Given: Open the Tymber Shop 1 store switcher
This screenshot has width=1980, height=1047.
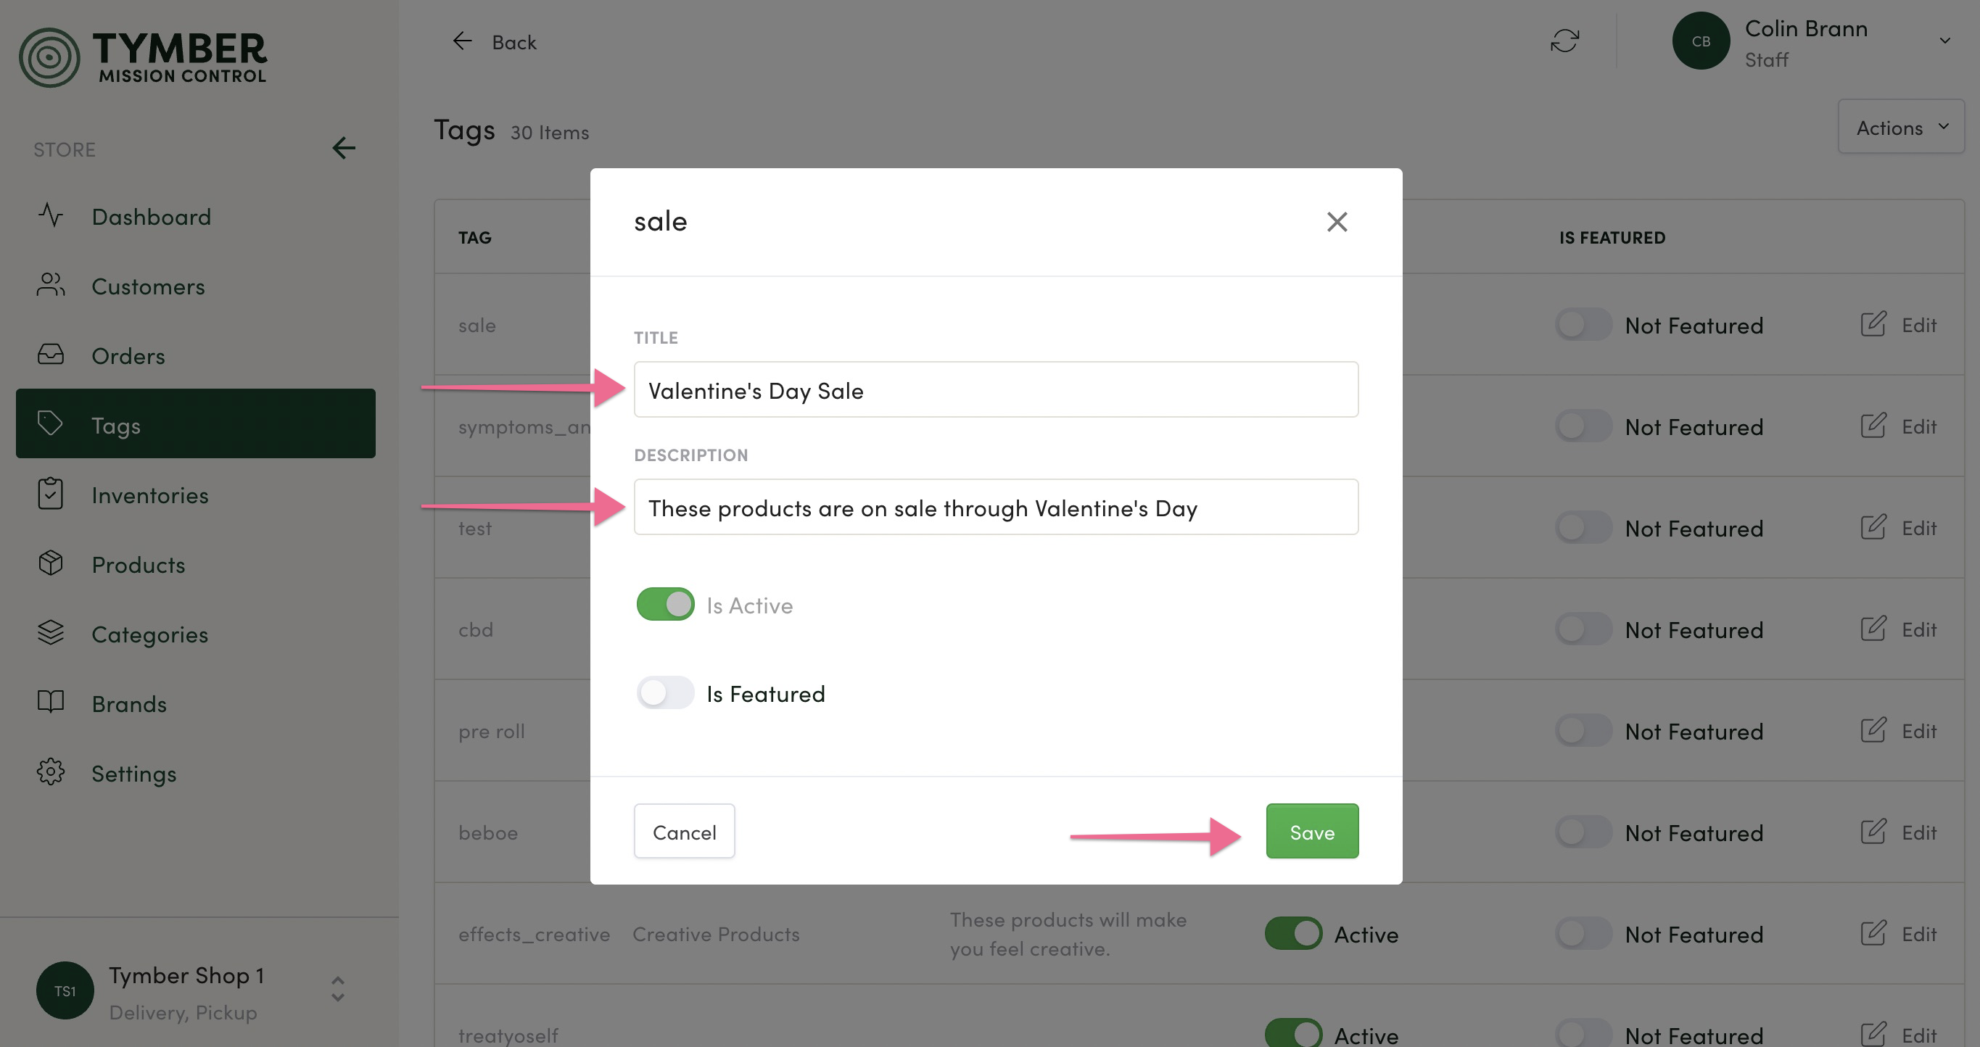Looking at the screenshot, I should pos(337,990).
